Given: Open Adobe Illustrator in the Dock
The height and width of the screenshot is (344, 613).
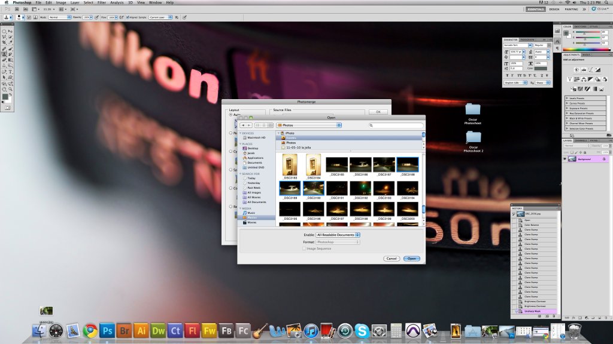Looking at the screenshot, I should click(x=141, y=331).
